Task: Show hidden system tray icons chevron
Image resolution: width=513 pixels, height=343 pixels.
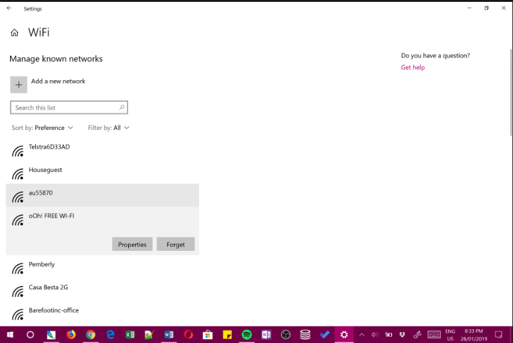Action: pos(362,334)
